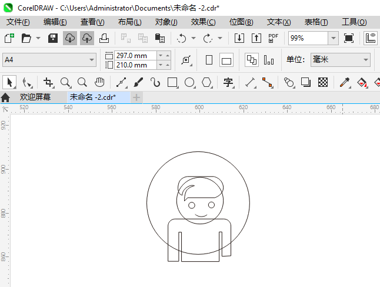
Task: Open the redo history dropdown arrow
Action: pyautogui.click(x=220, y=38)
